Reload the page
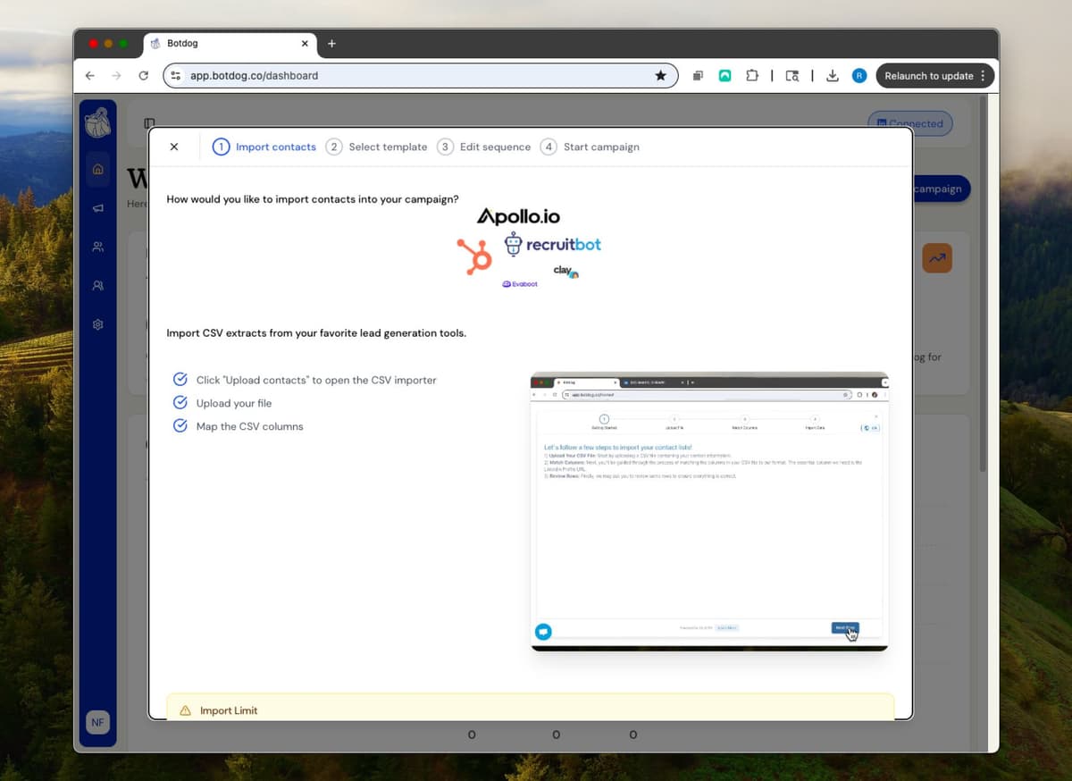Image resolution: width=1072 pixels, height=781 pixels. point(143,76)
